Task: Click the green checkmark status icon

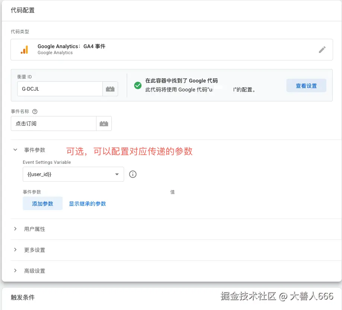Action: (137, 85)
